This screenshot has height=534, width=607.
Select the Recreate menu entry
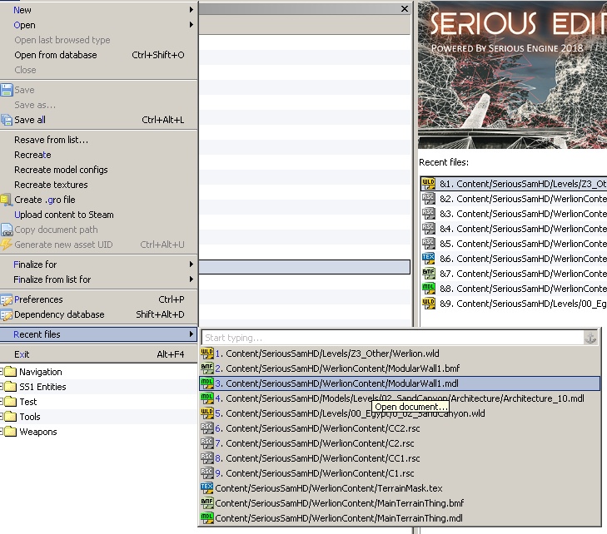99,155
